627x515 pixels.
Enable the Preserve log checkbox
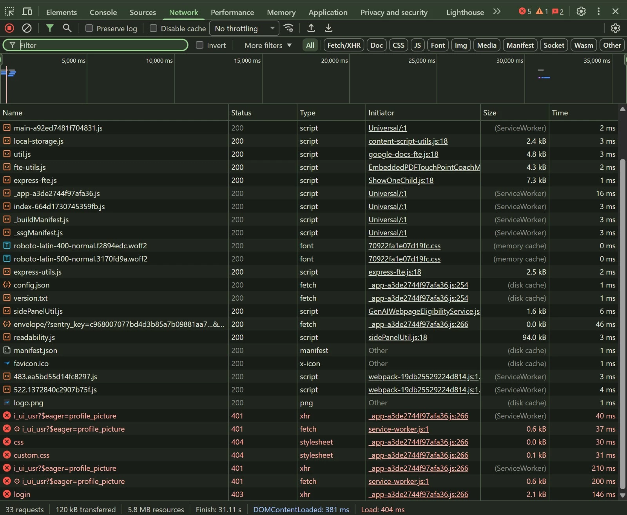89,28
